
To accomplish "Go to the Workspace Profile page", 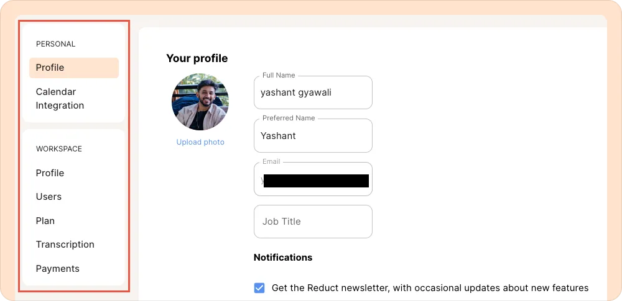I will pyautogui.click(x=50, y=173).
